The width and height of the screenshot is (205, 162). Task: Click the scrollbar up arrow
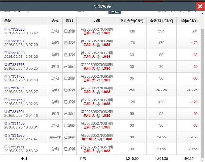pyautogui.click(x=202, y=13)
